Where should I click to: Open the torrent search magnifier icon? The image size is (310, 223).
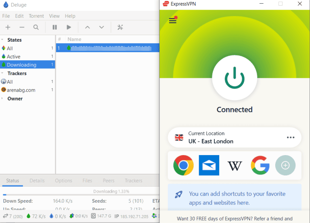tap(36, 27)
